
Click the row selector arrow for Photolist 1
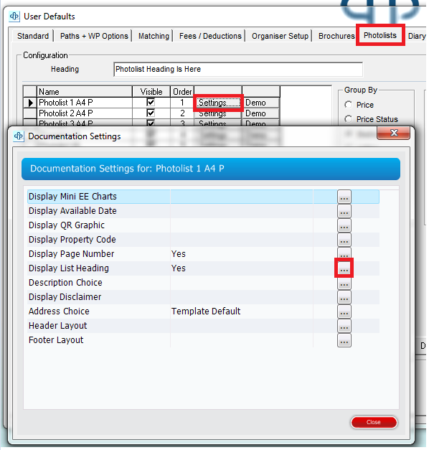click(x=30, y=103)
